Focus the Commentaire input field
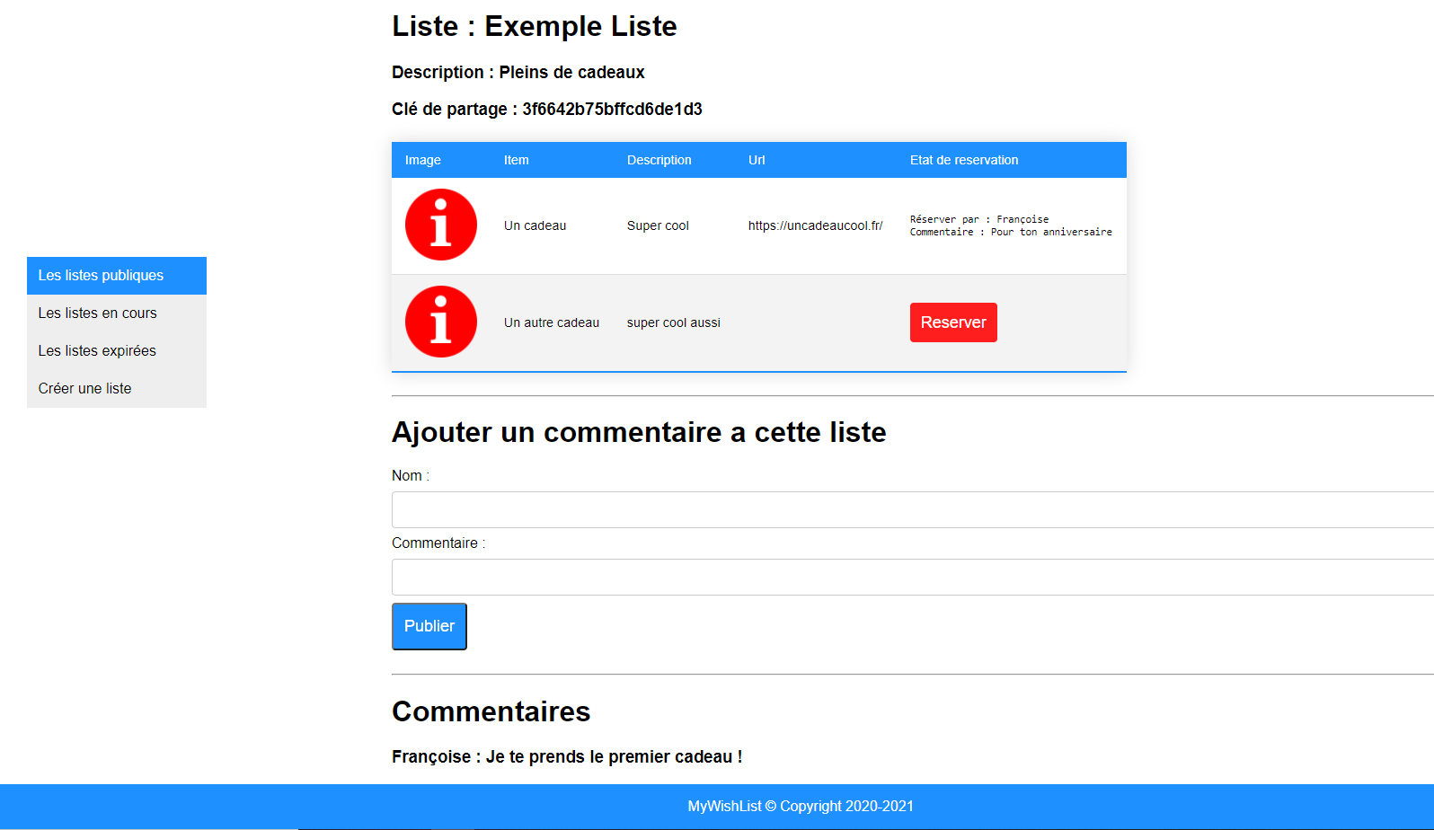Image resolution: width=1434 pixels, height=830 pixels. 912,577
